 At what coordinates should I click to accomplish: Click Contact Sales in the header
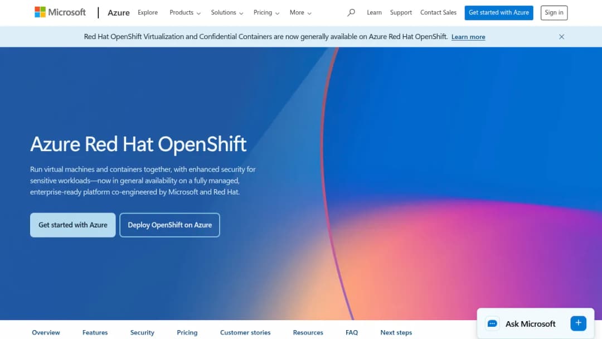[438, 13]
